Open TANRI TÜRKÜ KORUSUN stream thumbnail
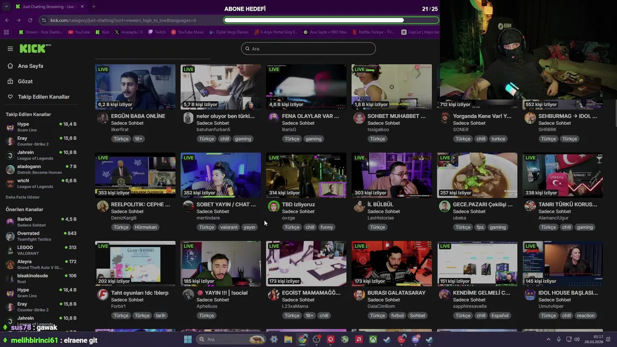 click(x=563, y=175)
